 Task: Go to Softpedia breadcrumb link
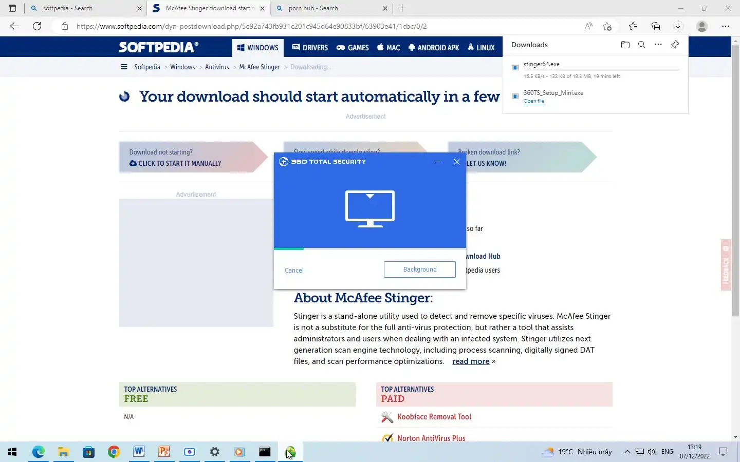[147, 67]
